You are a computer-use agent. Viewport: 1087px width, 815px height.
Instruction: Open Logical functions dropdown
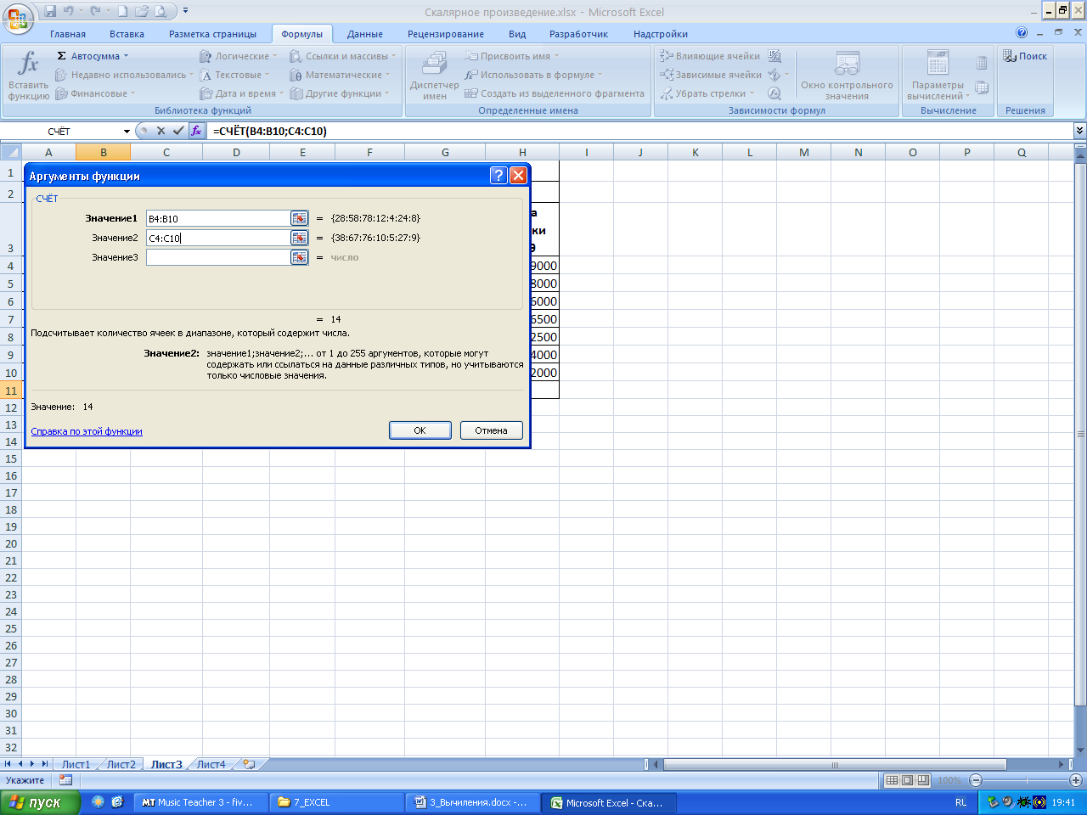coord(239,56)
